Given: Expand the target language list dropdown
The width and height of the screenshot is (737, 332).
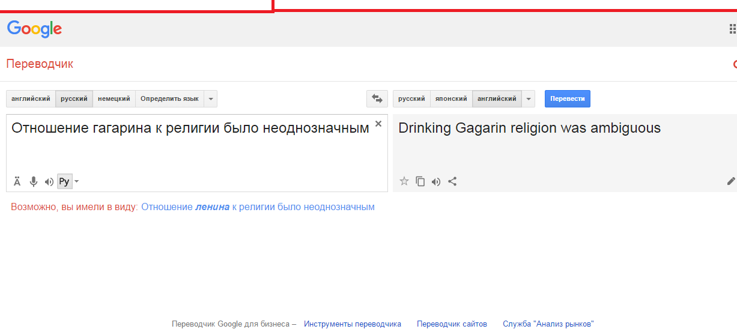Looking at the screenshot, I should (528, 98).
